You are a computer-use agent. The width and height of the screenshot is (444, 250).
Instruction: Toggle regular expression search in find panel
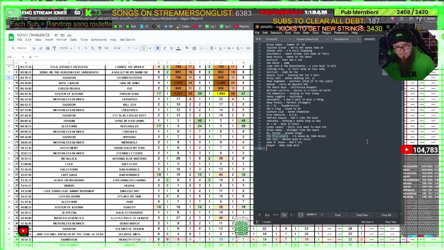[x=259, y=215]
